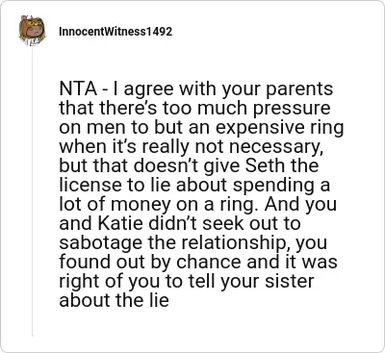This screenshot has height=353, width=385.
Task: Click the line 'that there's too much pressure'
Action: tap(194, 108)
